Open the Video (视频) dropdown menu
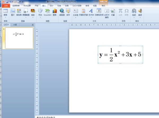This screenshot has width=159, height=118. click(x=134, y=17)
